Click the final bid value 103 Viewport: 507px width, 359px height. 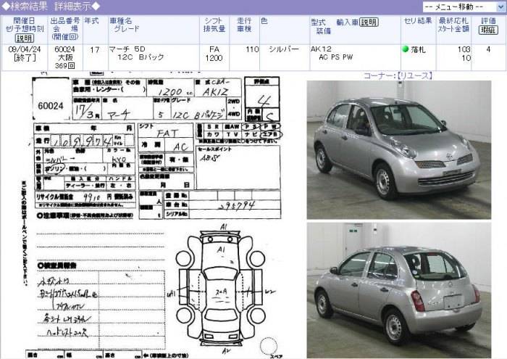(x=464, y=49)
